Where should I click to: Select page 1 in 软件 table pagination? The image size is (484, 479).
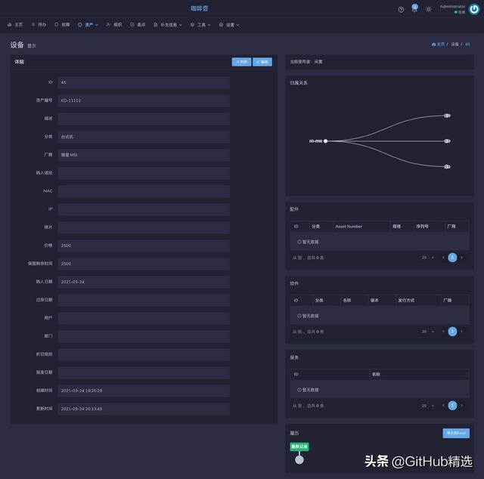(452, 332)
